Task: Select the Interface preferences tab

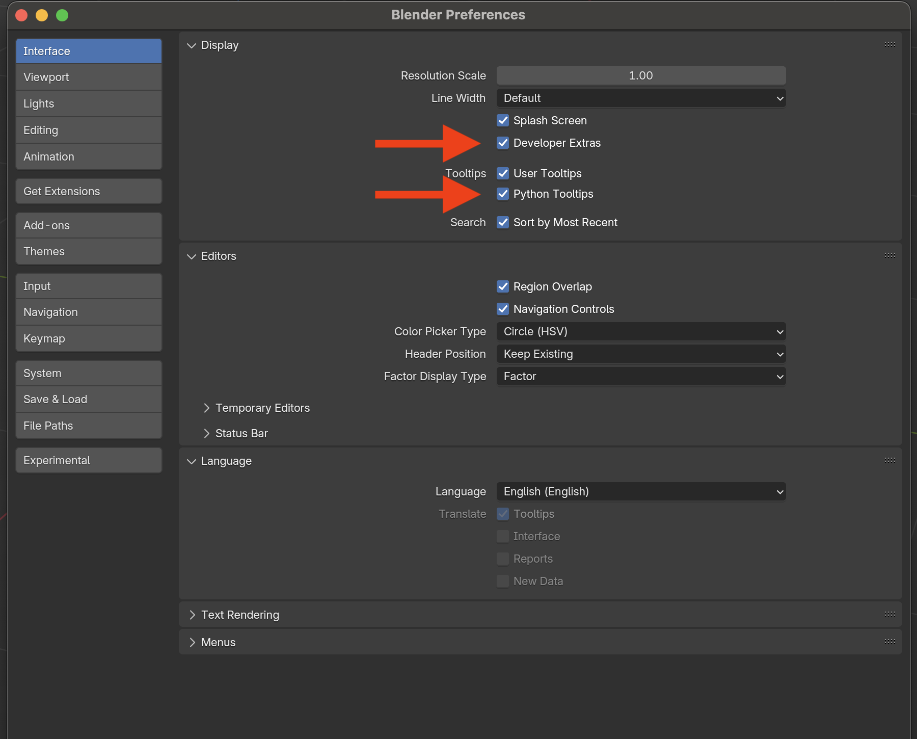Action: 89,51
